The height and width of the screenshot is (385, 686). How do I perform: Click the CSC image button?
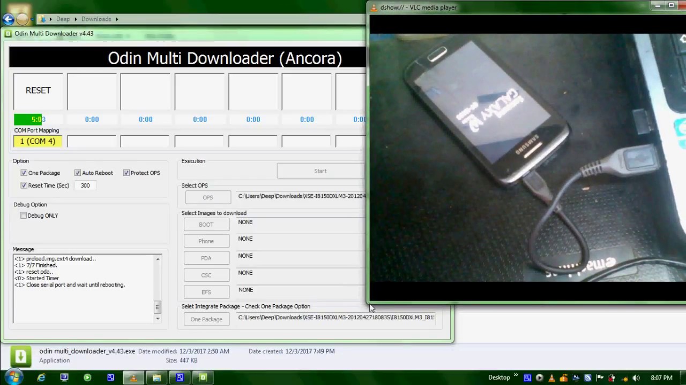206,275
